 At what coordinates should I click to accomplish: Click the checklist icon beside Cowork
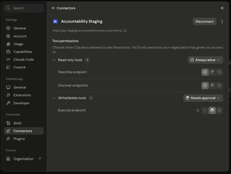pos(8,67)
